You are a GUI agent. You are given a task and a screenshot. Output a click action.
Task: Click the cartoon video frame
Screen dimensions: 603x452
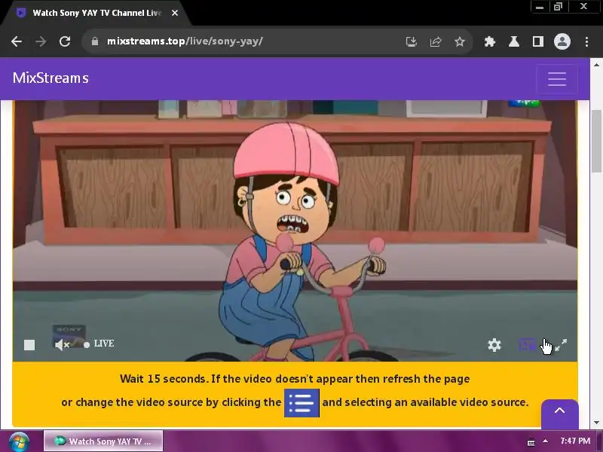tap(295, 231)
